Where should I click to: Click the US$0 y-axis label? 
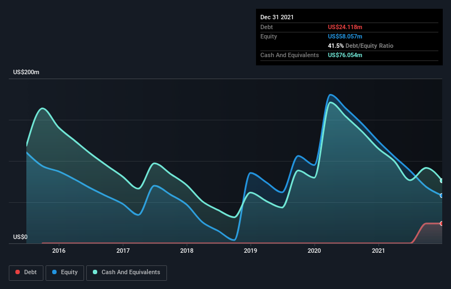point(20,237)
